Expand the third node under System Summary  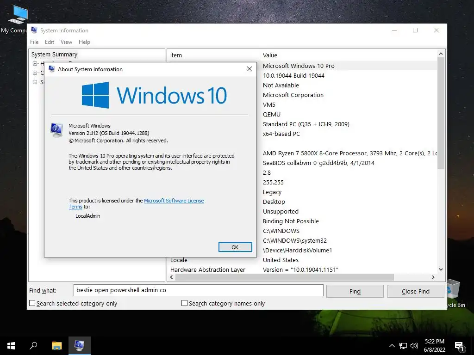tap(35, 82)
